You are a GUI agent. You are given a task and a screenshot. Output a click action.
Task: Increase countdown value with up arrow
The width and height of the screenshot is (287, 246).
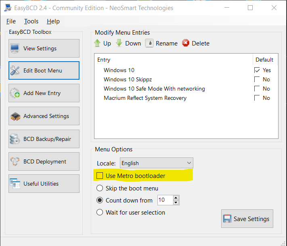[176, 198]
